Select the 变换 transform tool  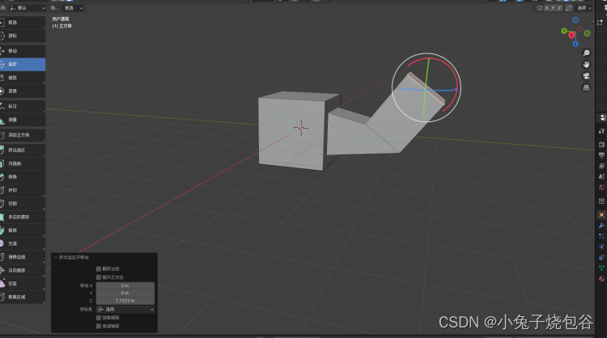coord(23,91)
